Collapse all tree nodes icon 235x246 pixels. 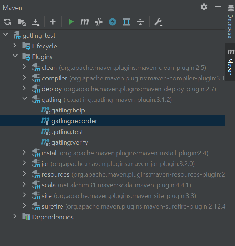click(140, 22)
